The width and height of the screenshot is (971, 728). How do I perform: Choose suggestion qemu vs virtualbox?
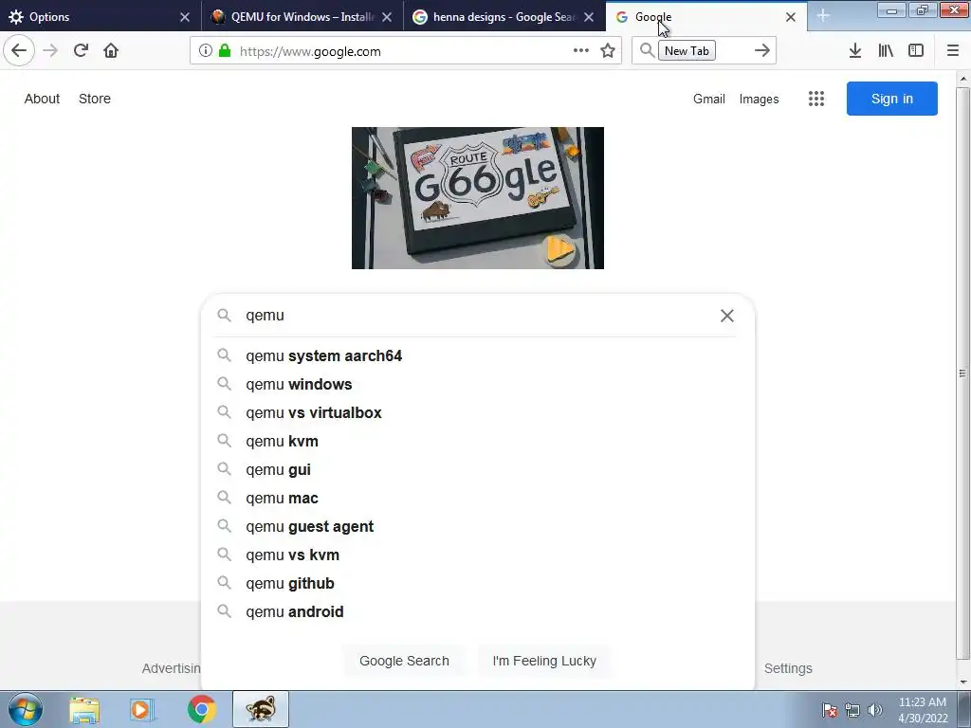click(478, 413)
